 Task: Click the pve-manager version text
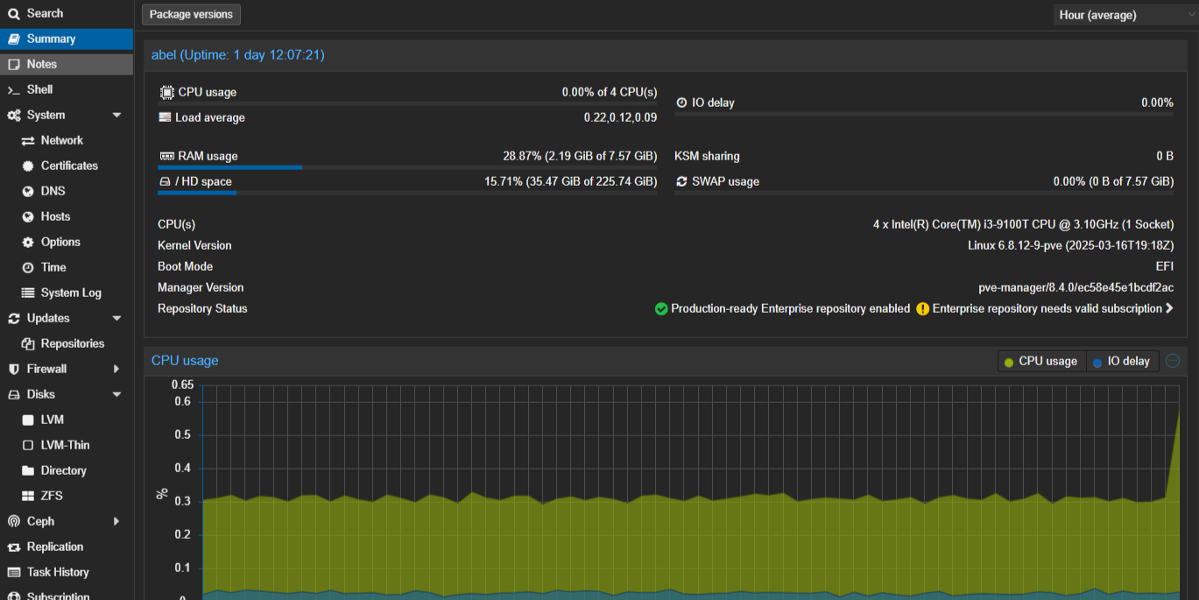[x=1076, y=287]
